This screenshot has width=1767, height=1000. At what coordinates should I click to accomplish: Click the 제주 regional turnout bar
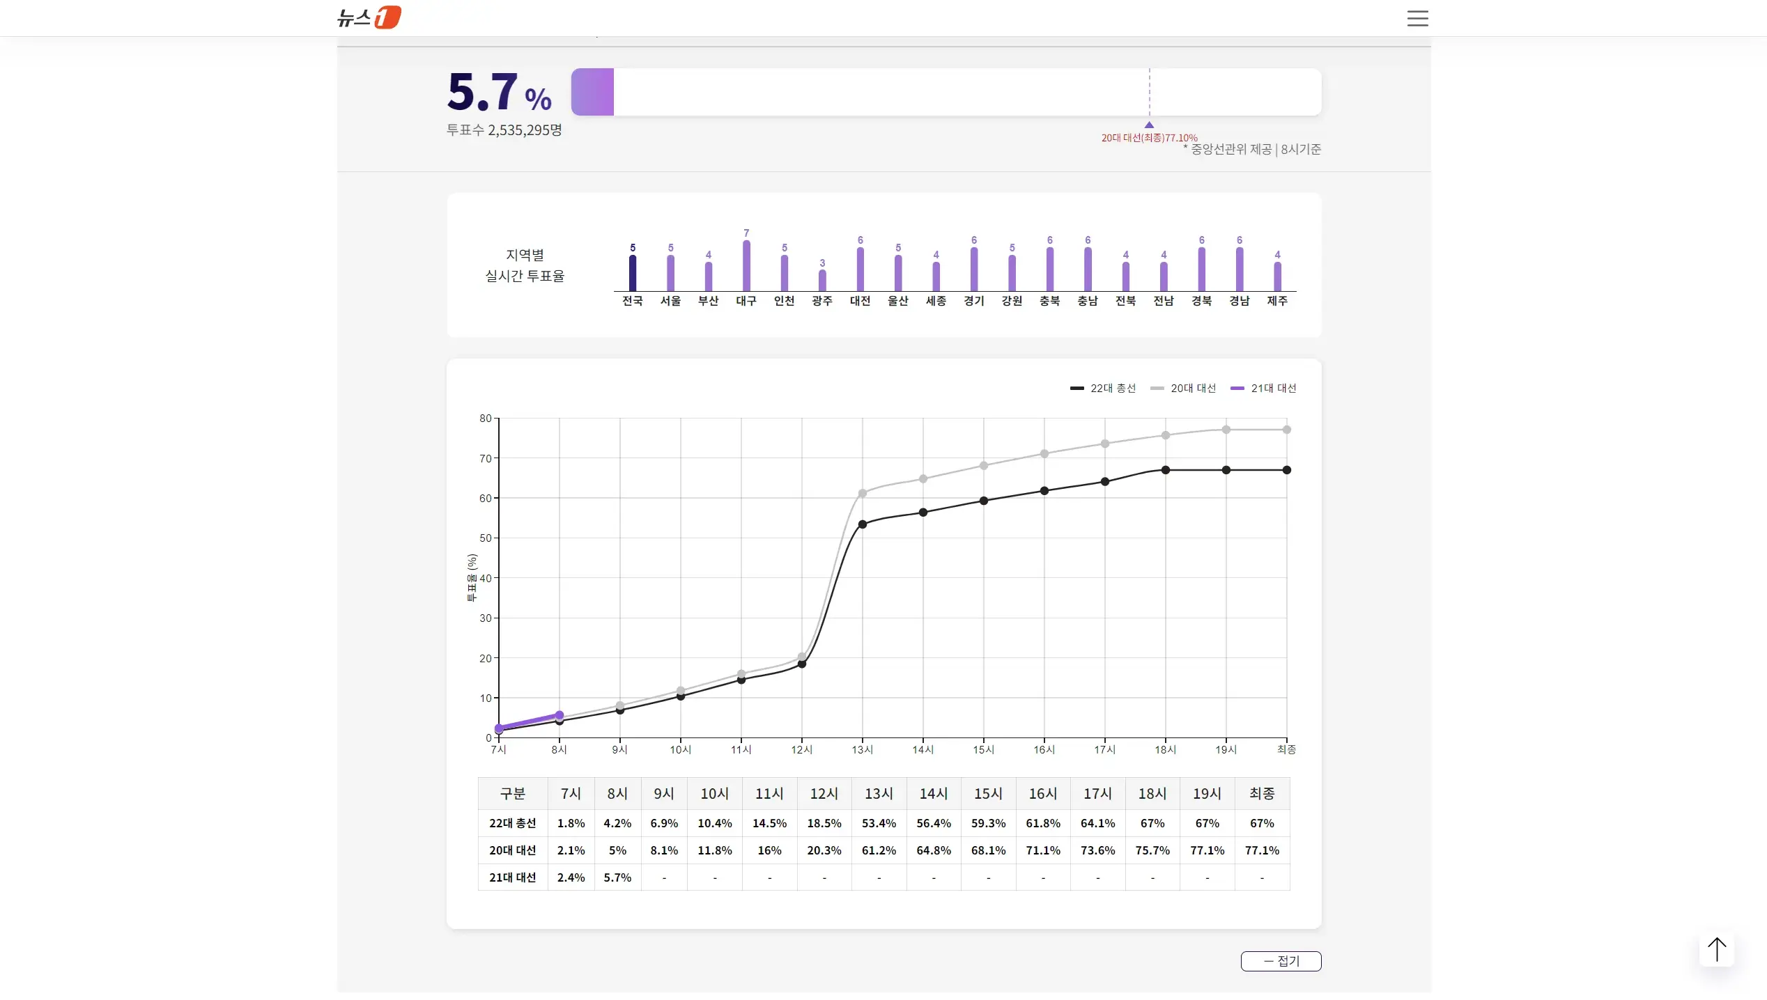coord(1277,276)
